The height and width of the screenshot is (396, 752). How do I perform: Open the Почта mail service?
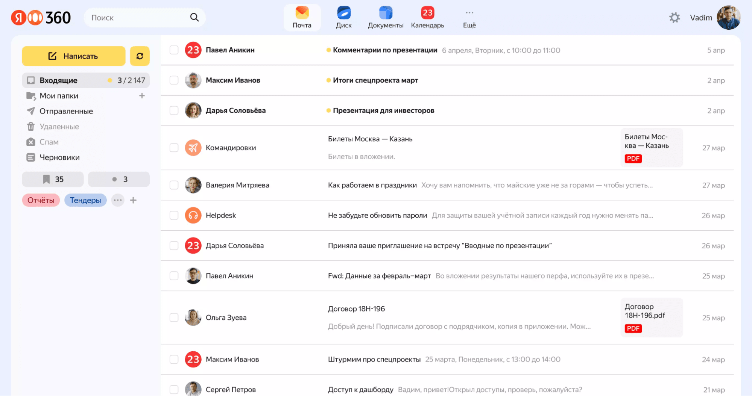[302, 17]
